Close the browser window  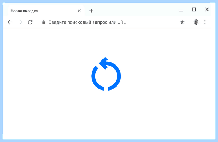click(207, 9)
